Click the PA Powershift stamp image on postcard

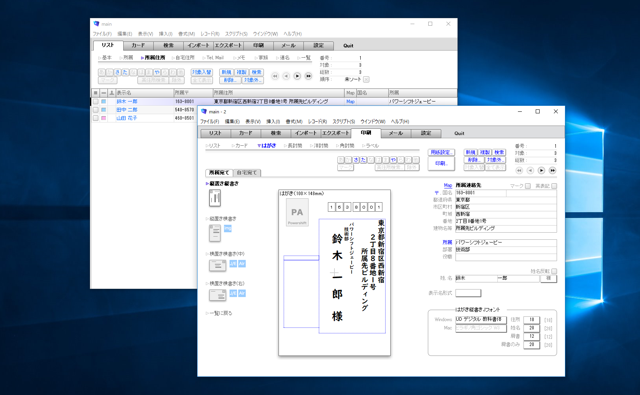click(x=297, y=213)
